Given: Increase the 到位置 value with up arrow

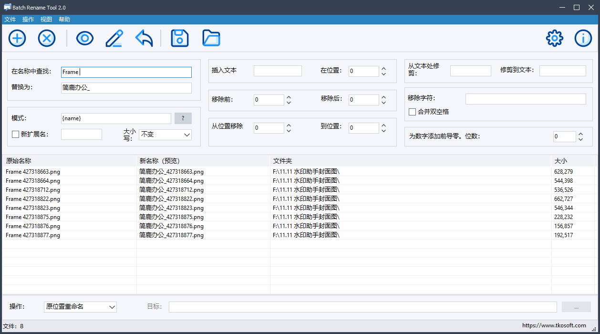Looking at the screenshot, I should tap(383, 125).
